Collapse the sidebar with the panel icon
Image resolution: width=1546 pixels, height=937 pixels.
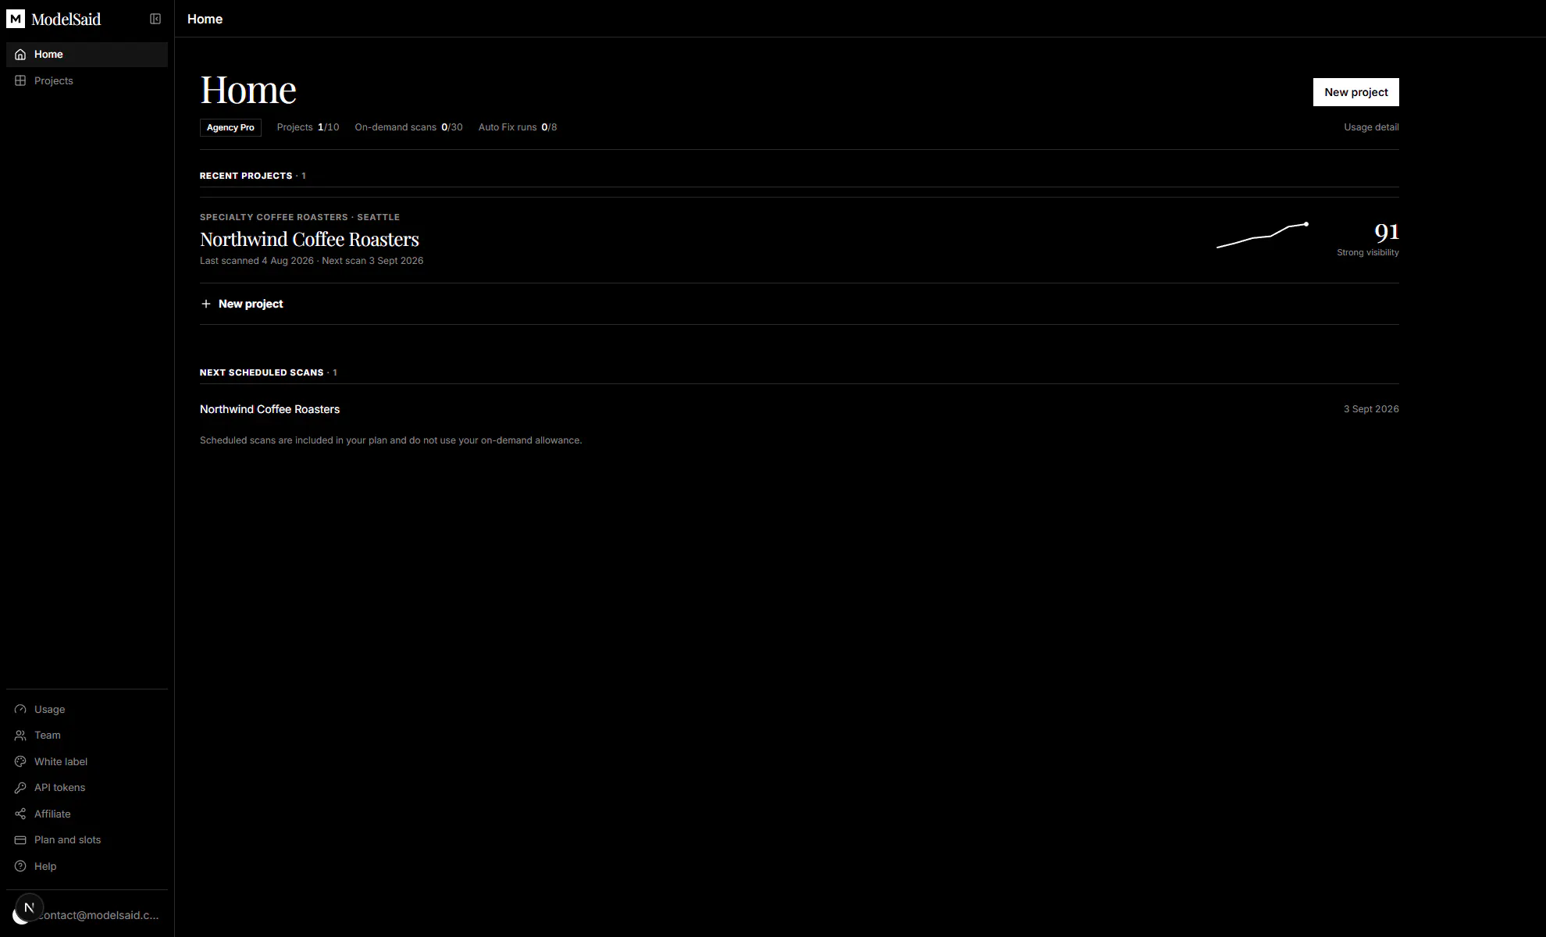tap(155, 19)
